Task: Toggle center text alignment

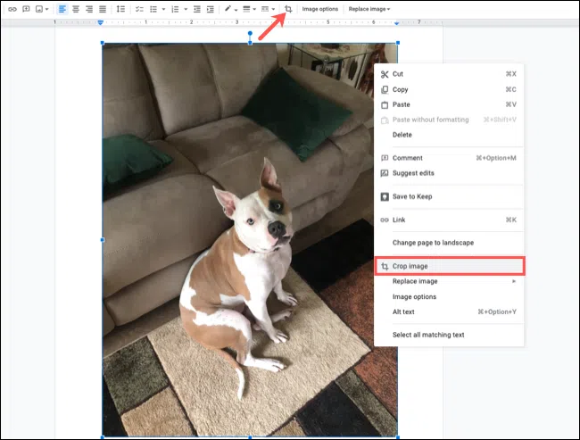Action: (75, 9)
